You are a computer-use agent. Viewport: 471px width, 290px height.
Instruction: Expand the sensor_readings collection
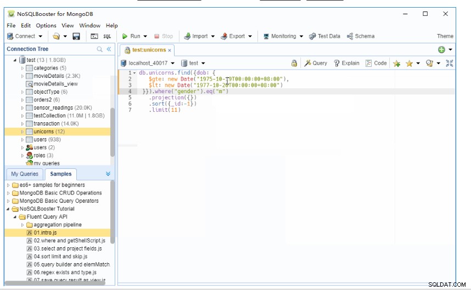[x=23, y=107]
